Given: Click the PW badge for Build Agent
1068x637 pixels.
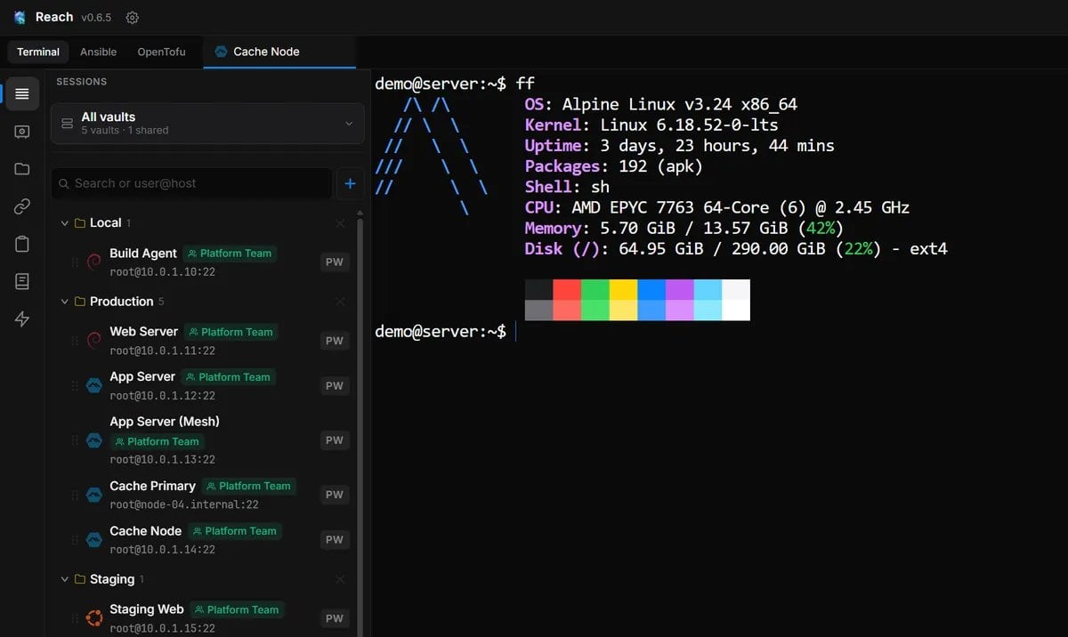Looking at the screenshot, I should pyautogui.click(x=334, y=262).
